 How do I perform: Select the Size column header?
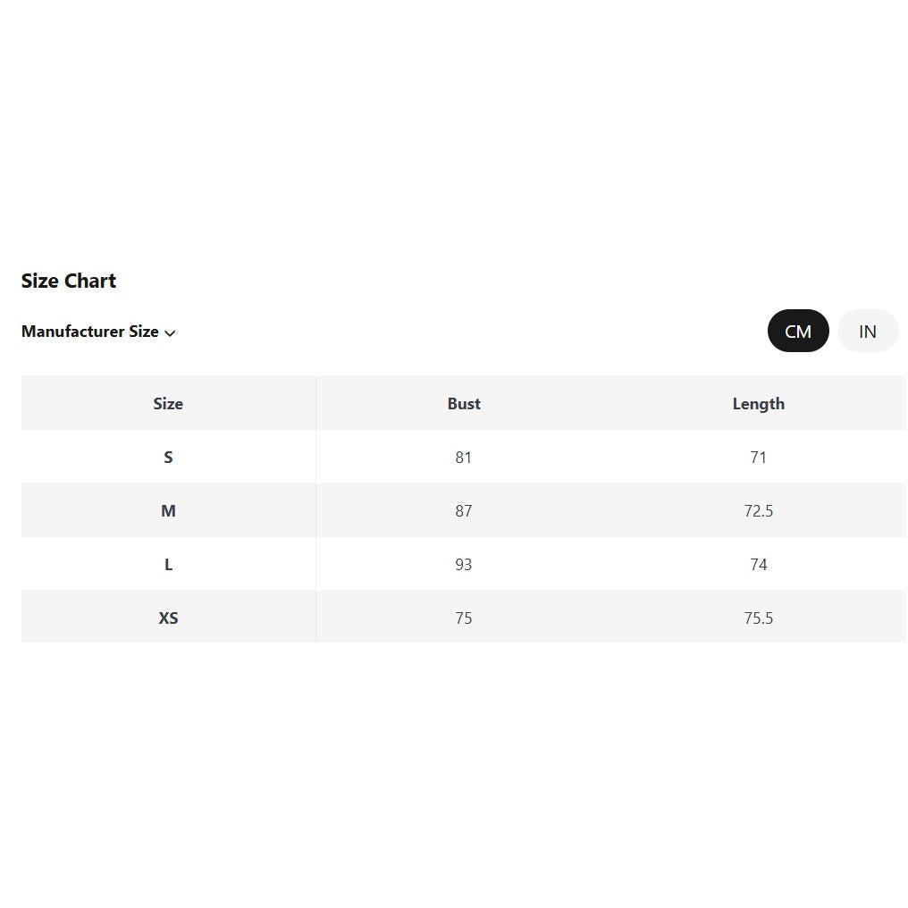pyautogui.click(x=168, y=404)
